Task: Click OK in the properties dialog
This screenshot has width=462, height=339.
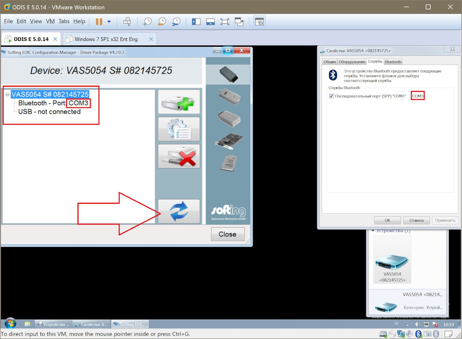Action: (x=387, y=220)
